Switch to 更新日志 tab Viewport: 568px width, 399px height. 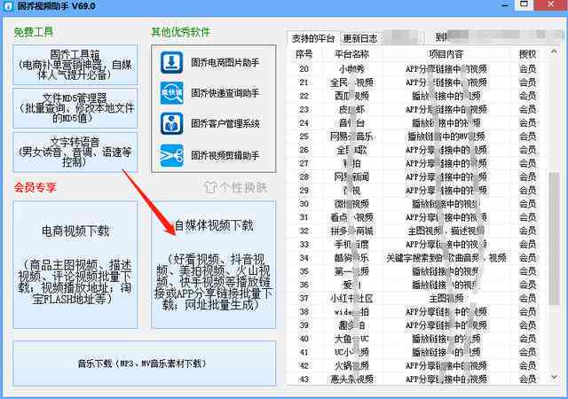tap(360, 38)
